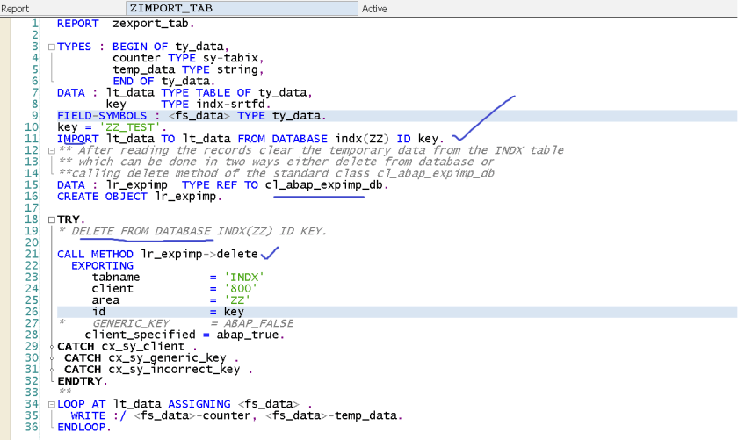Collapse the TRY block on line 18
The height and width of the screenshot is (440, 738).
[50, 220]
